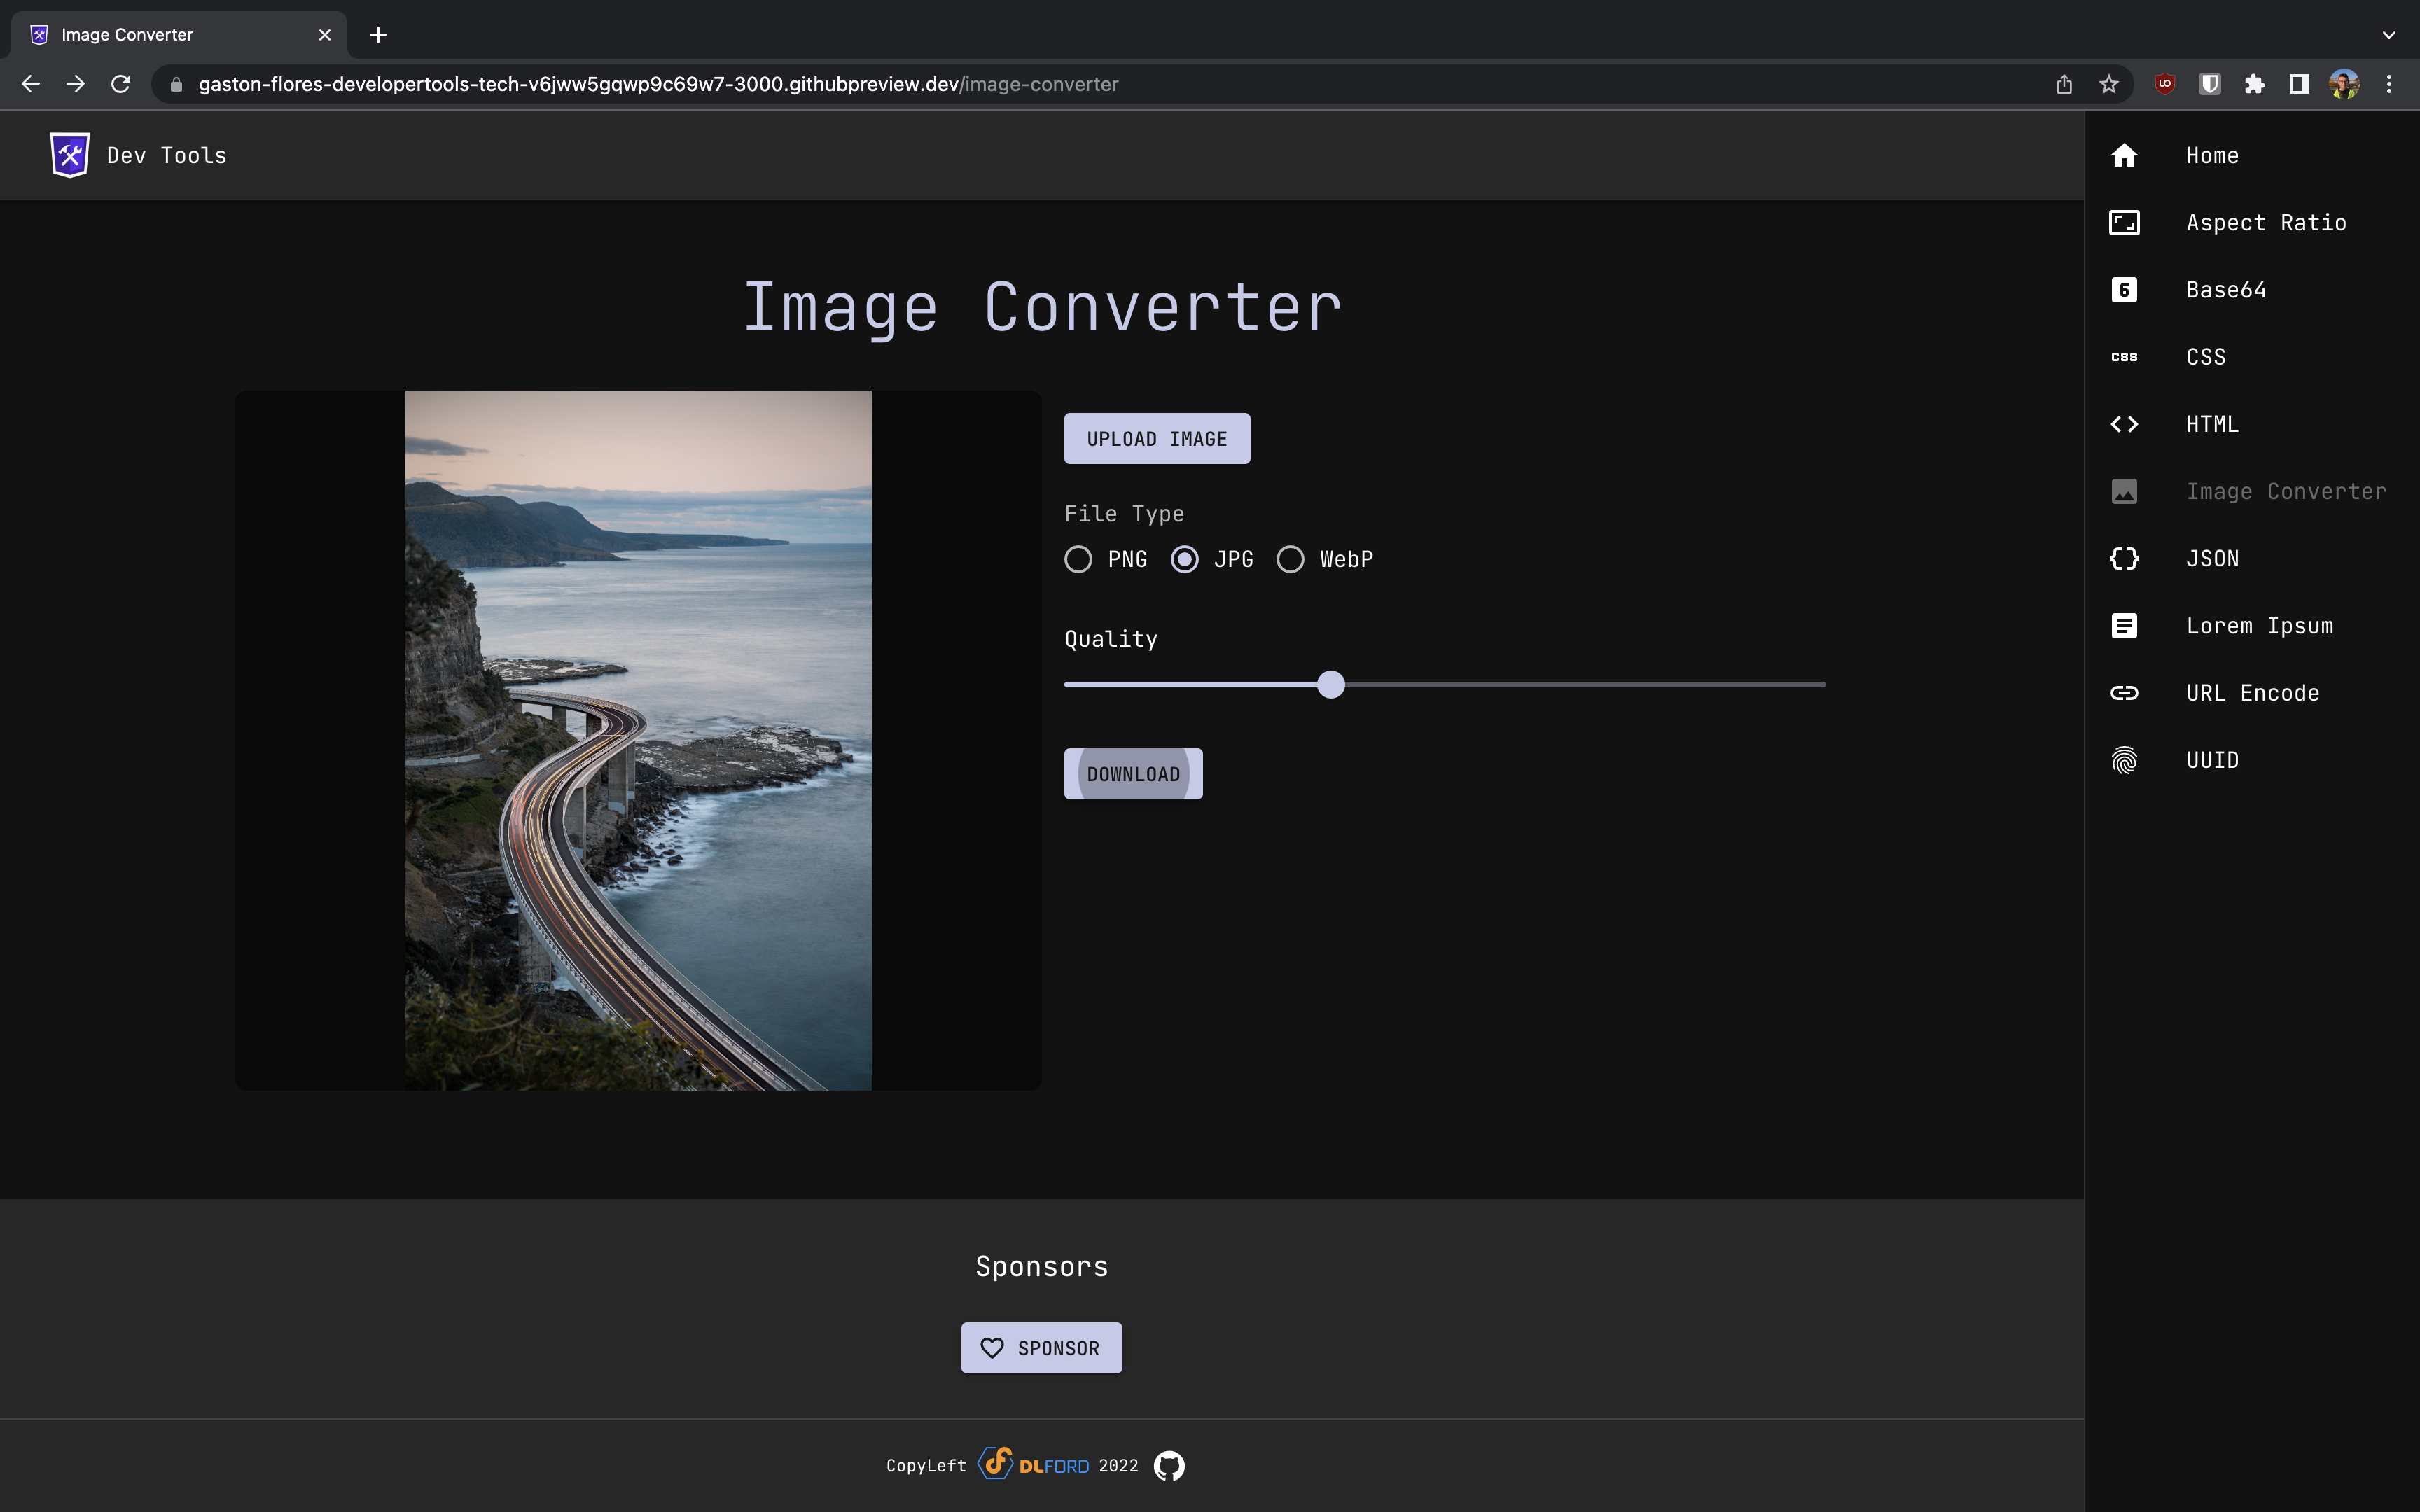The image size is (2420, 1512).
Task: Click the Quality slider track
Action: point(1580,685)
